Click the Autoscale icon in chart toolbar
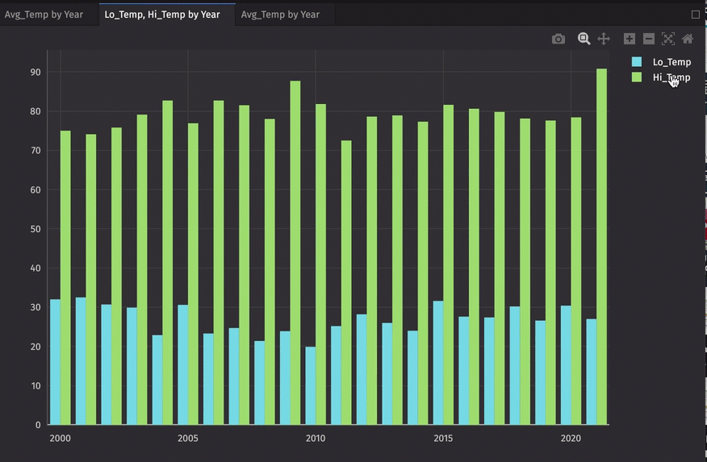707x462 pixels. (x=668, y=39)
